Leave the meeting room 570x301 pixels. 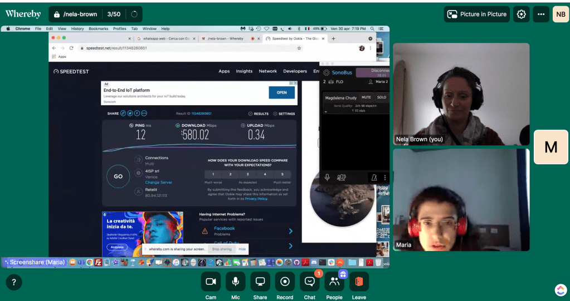coord(359,282)
